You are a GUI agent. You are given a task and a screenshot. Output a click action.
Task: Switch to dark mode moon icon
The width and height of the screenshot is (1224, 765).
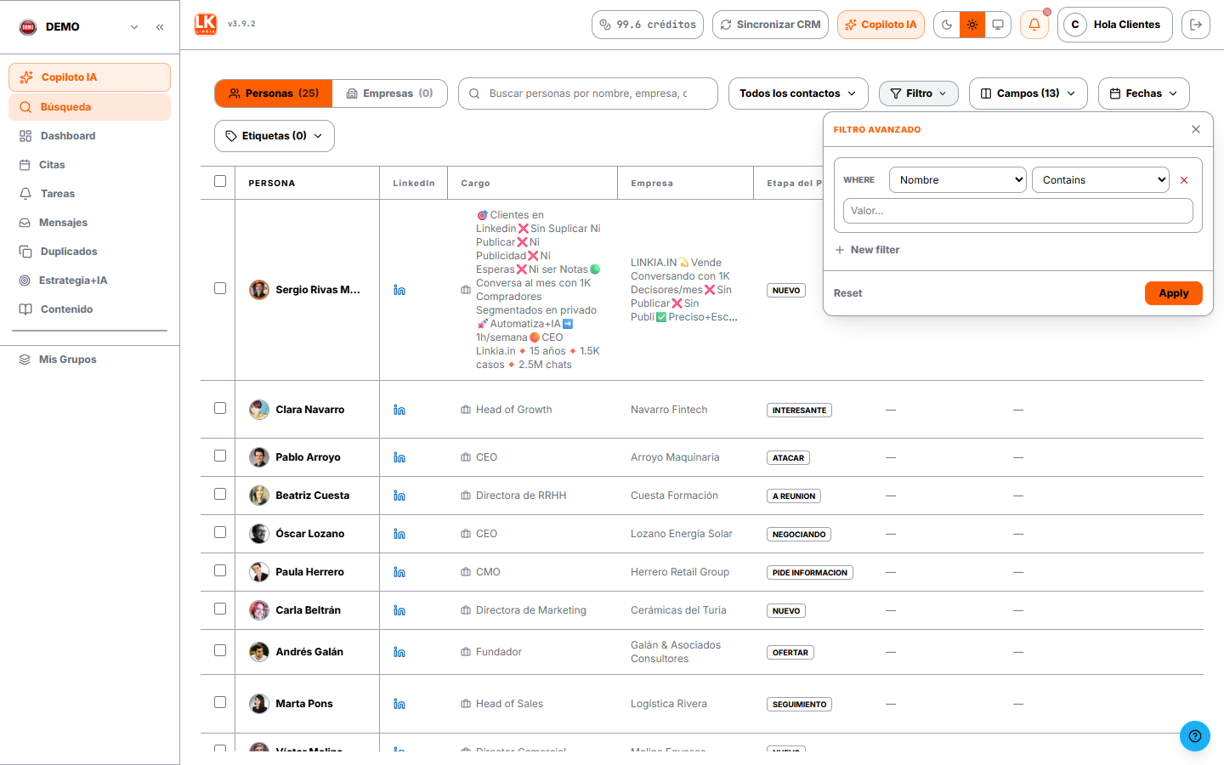[x=947, y=25]
